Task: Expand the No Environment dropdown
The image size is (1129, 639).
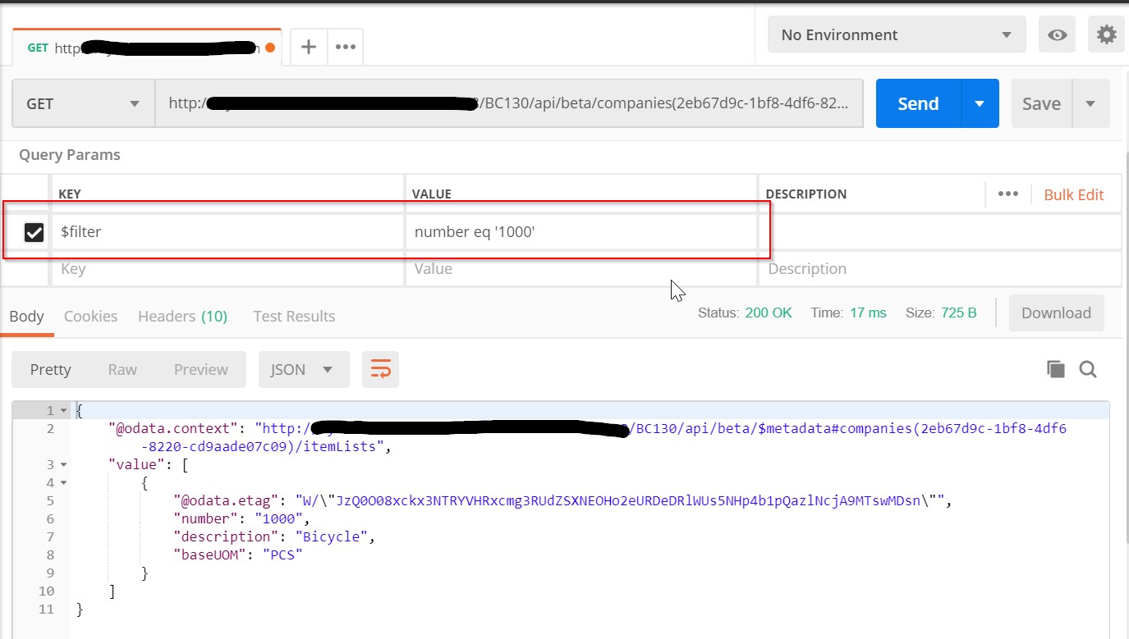Action: pos(896,35)
